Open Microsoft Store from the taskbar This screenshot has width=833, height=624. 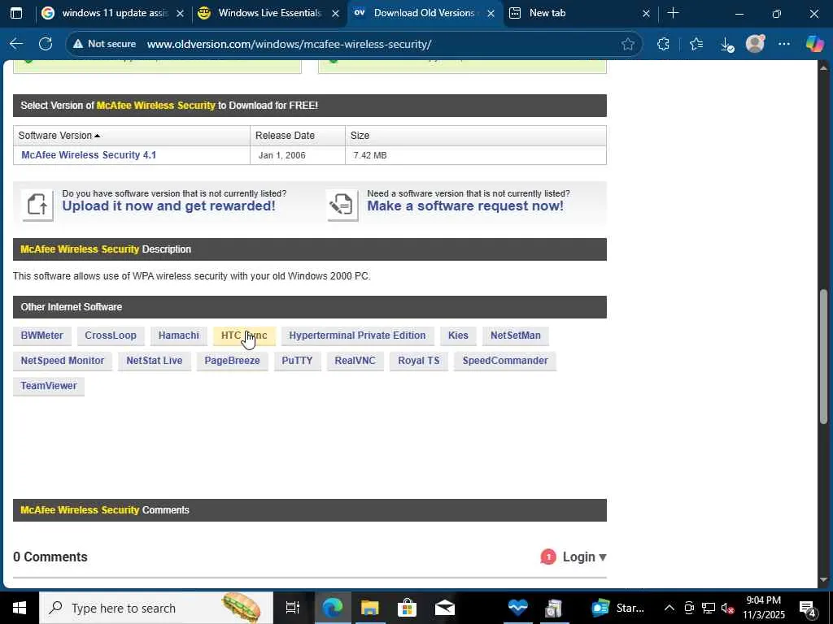click(x=408, y=608)
